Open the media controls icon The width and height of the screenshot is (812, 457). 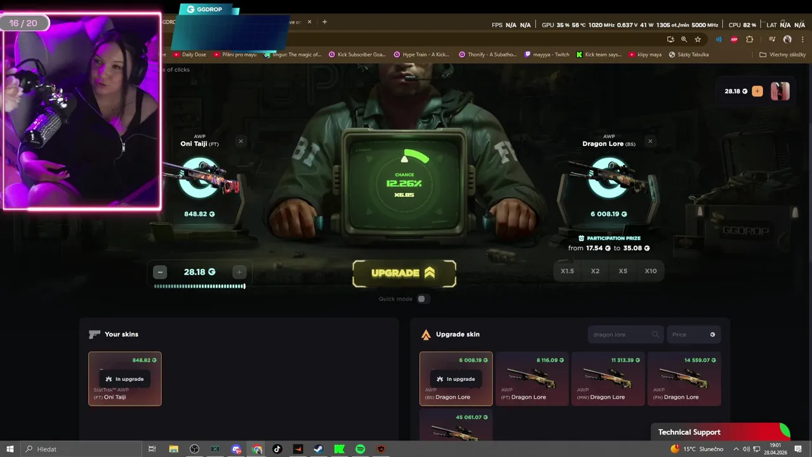772,39
